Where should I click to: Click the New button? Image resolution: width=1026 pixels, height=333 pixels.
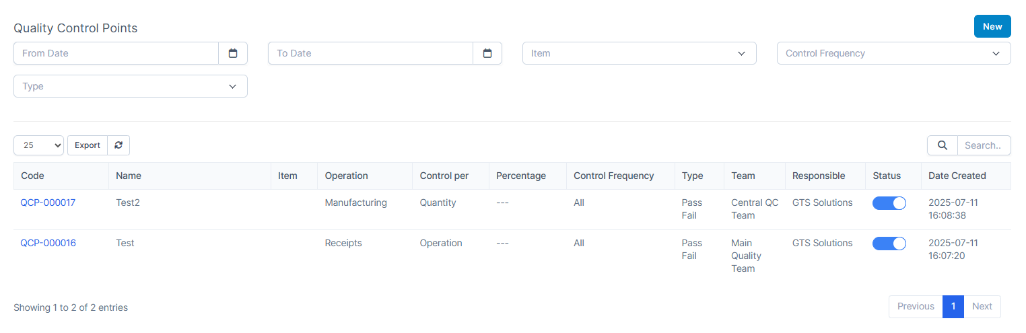992,26
